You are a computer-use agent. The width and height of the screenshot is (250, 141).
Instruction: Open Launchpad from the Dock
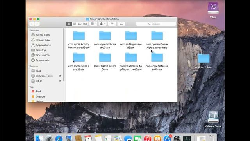(49, 138)
